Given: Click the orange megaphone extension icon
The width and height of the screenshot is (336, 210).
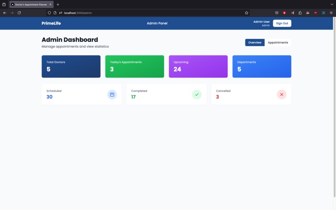Looking at the screenshot, I should [293, 13].
